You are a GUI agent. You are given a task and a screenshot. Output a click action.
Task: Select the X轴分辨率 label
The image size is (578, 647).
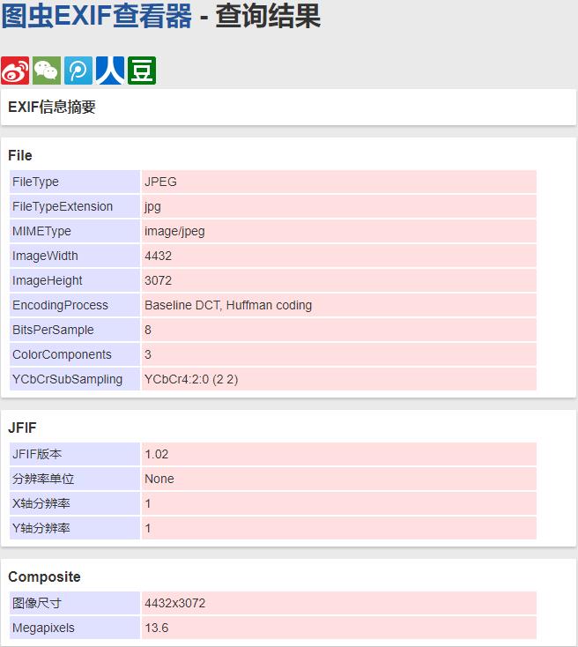point(75,504)
